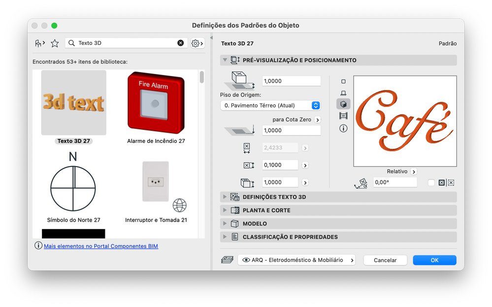Click the BIM components globe icon

pyautogui.click(x=179, y=205)
